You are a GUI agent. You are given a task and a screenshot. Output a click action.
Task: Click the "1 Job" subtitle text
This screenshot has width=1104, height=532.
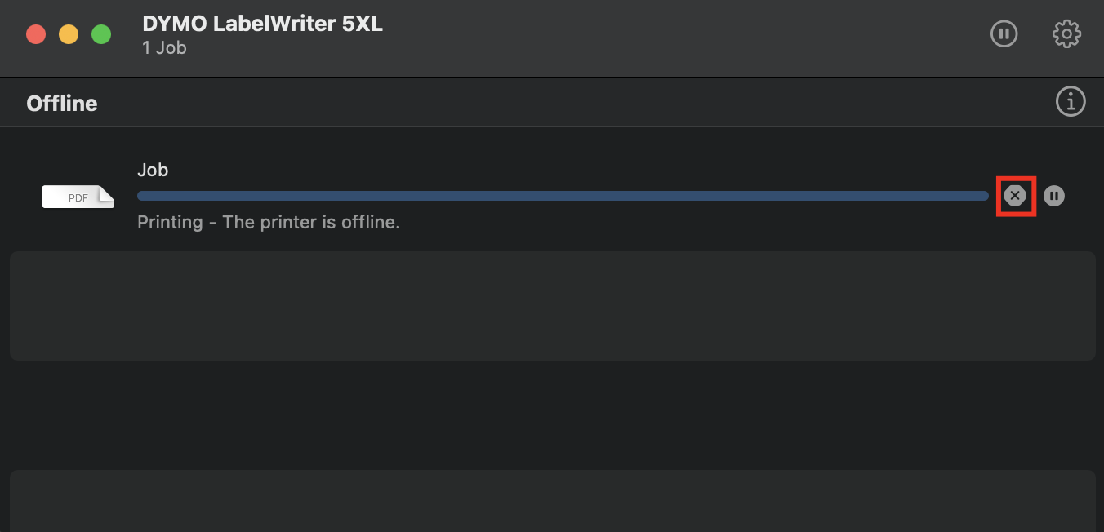tap(164, 48)
